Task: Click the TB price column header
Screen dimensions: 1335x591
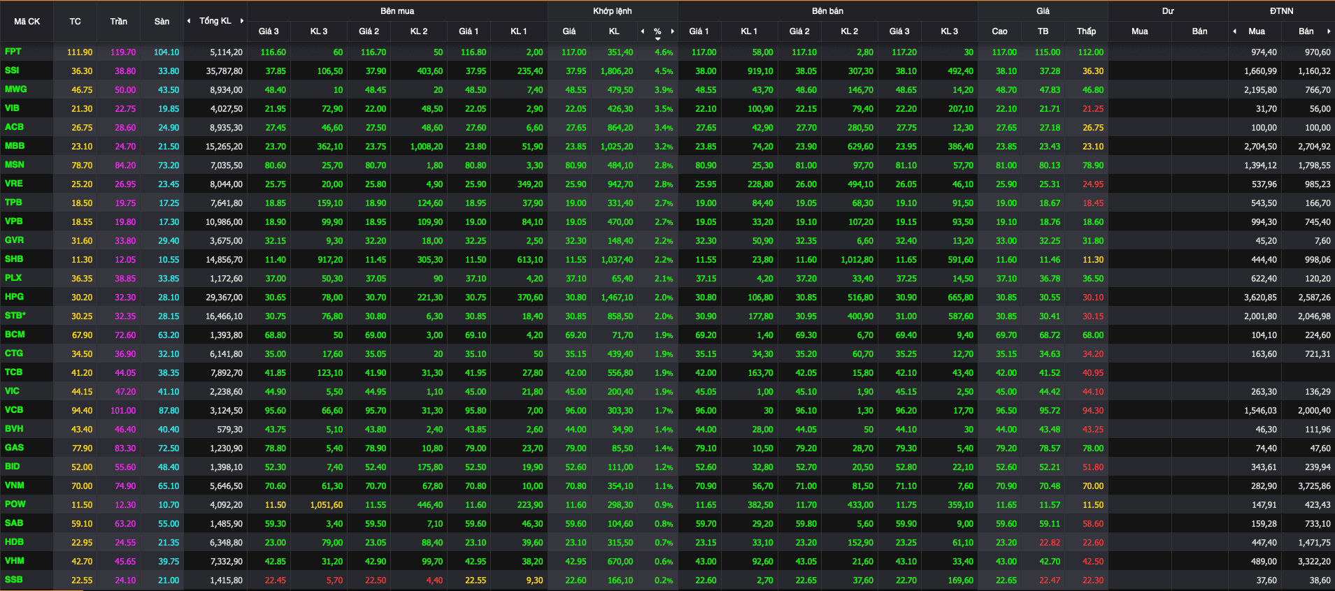Action: click(1043, 31)
